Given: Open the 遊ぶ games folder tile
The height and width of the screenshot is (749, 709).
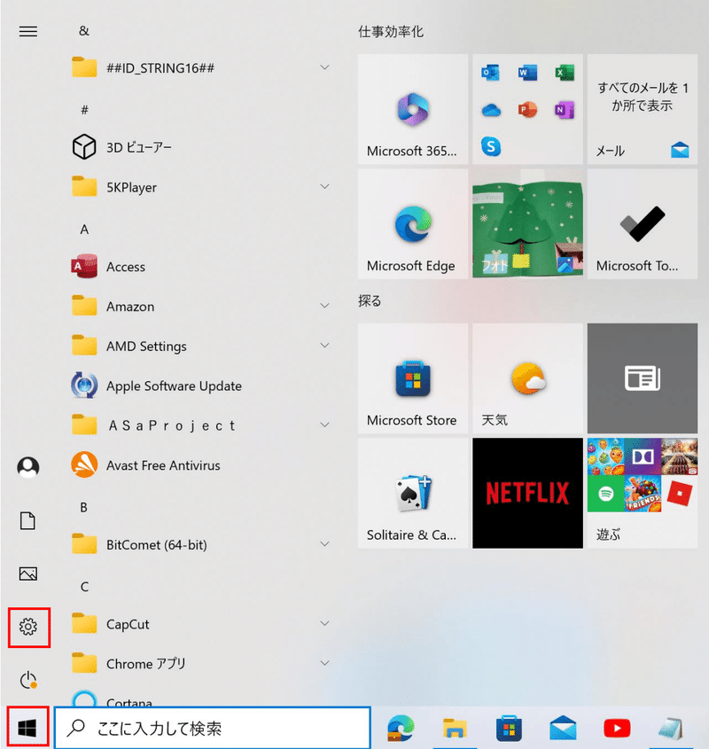Looking at the screenshot, I should [x=643, y=493].
